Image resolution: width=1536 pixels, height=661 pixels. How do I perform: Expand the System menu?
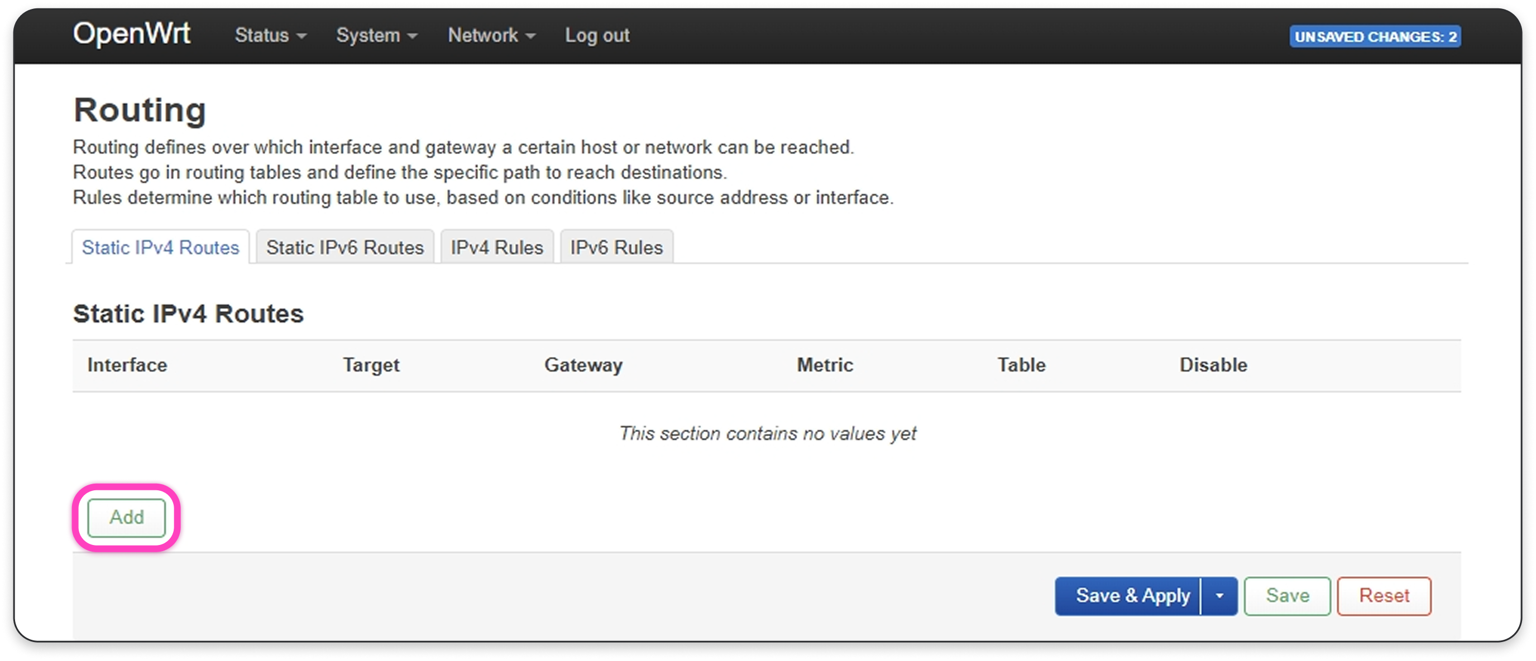tap(376, 36)
